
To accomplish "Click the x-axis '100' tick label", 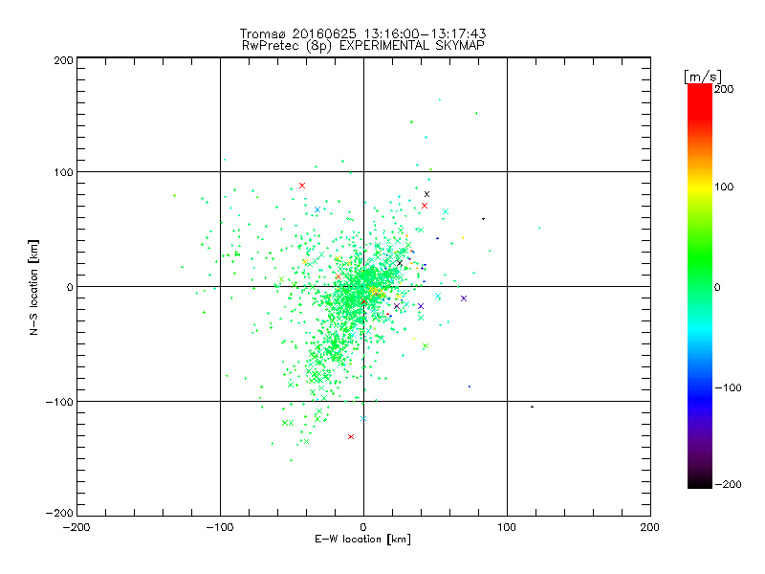I will coord(507,527).
